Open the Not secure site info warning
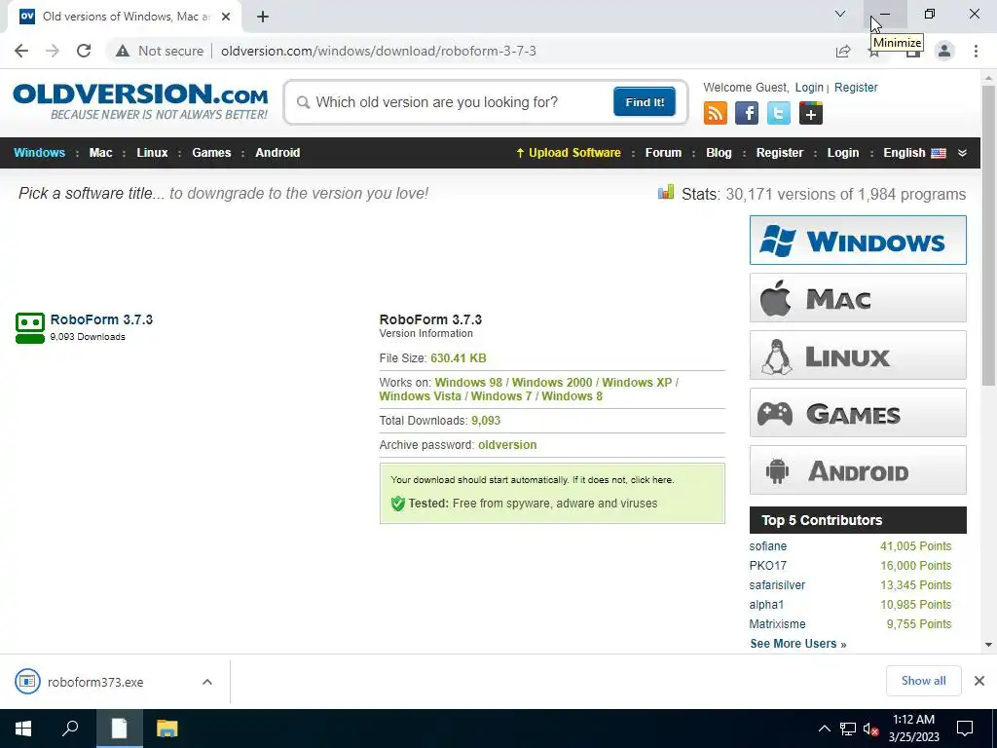Viewport: 997px width, 748px height. click(x=160, y=51)
